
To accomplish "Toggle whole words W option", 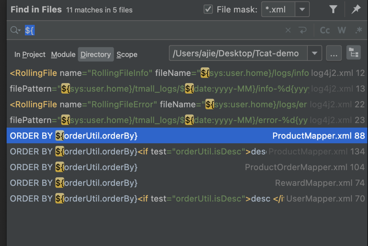I will pos(342,30).
